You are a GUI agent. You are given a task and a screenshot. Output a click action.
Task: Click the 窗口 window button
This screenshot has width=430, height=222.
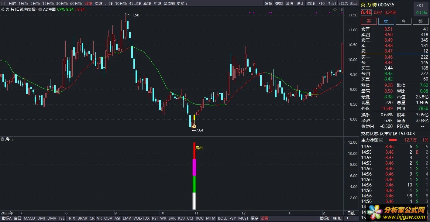[18, 218]
